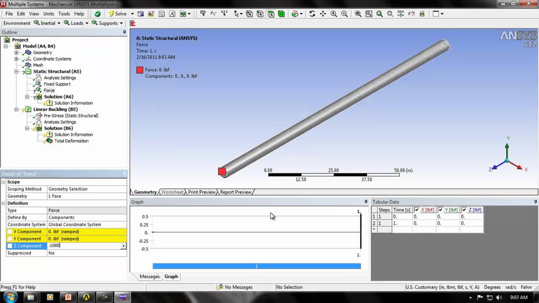Select the Face selection filter icon
Image resolution: width=539 pixels, height=303 pixels.
(x=271, y=13)
